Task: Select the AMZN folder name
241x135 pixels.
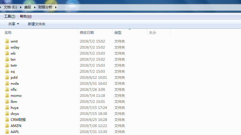Action: [16, 126]
